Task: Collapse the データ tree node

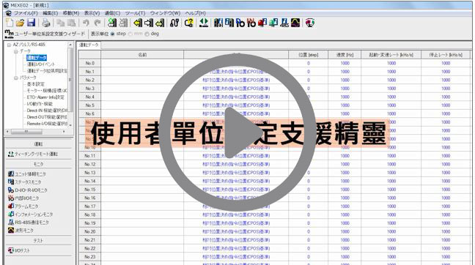Action: pos(15,51)
